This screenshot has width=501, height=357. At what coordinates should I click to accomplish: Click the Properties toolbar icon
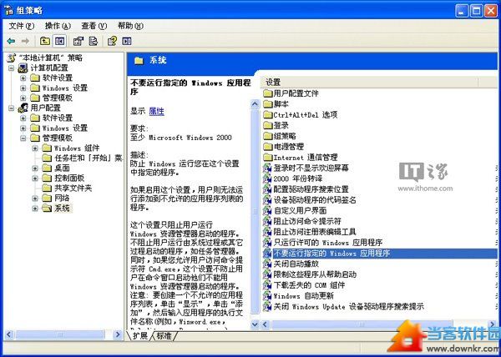pos(78,41)
